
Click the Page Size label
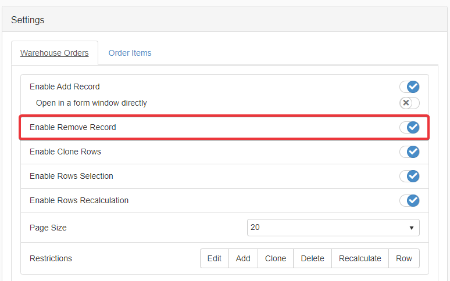click(48, 228)
